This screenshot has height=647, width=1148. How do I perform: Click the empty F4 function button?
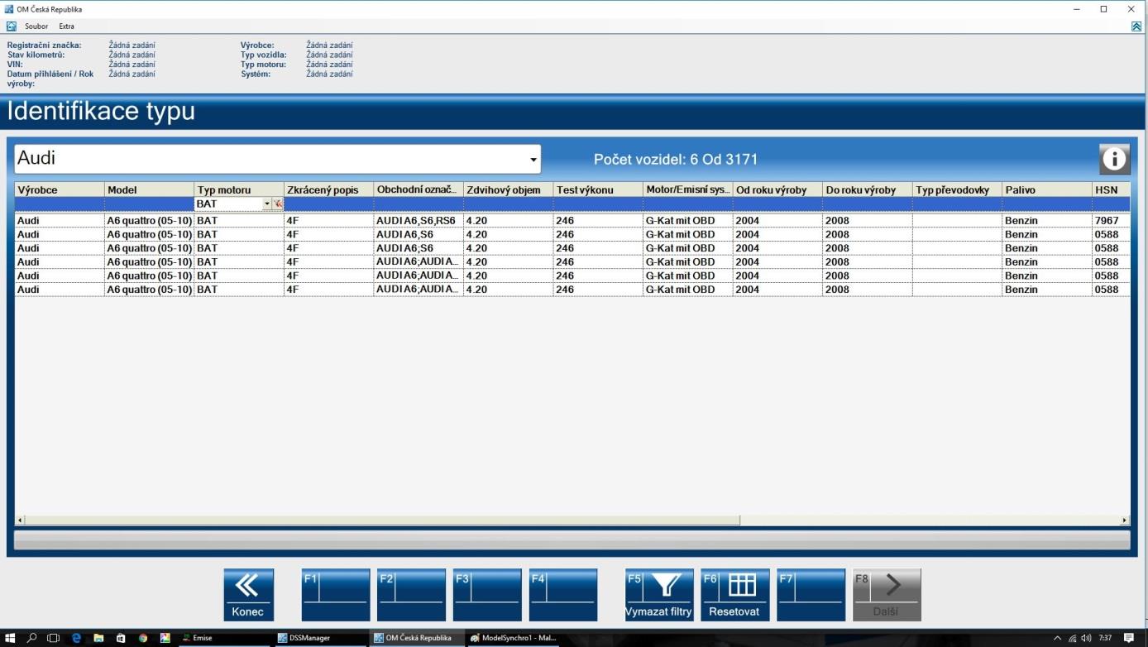[x=563, y=595]
